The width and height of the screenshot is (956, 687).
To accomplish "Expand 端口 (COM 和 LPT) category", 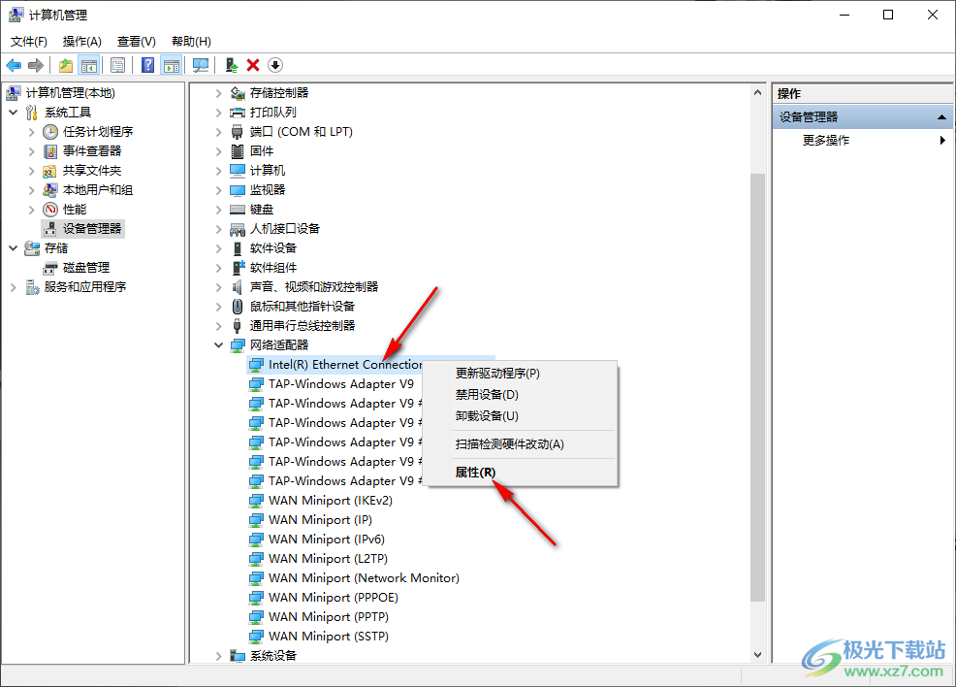I will (x=219, y=132).
